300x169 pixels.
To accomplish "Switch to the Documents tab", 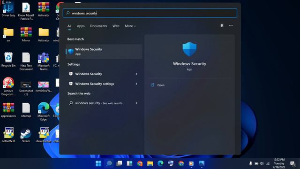I will pos(98,26).
